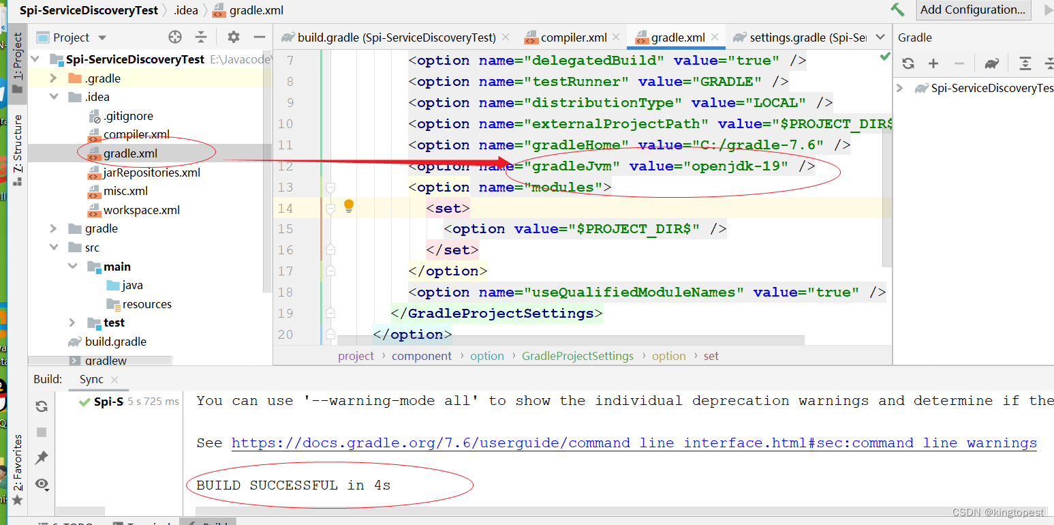Expand all in the Gradle panel

(x=1025, y=63)
